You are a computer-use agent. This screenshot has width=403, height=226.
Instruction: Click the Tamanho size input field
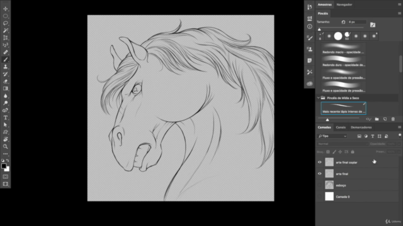[x=357, y=22]
